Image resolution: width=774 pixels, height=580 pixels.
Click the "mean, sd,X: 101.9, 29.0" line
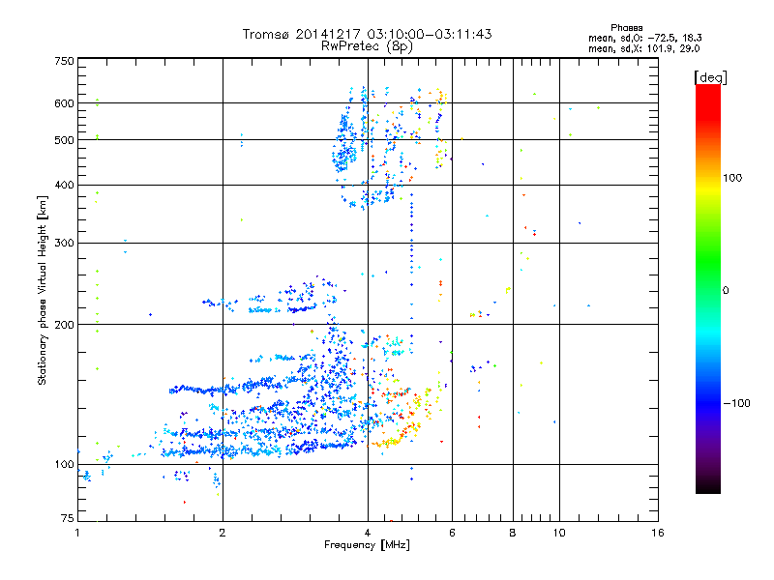click(x=643, y=49)
